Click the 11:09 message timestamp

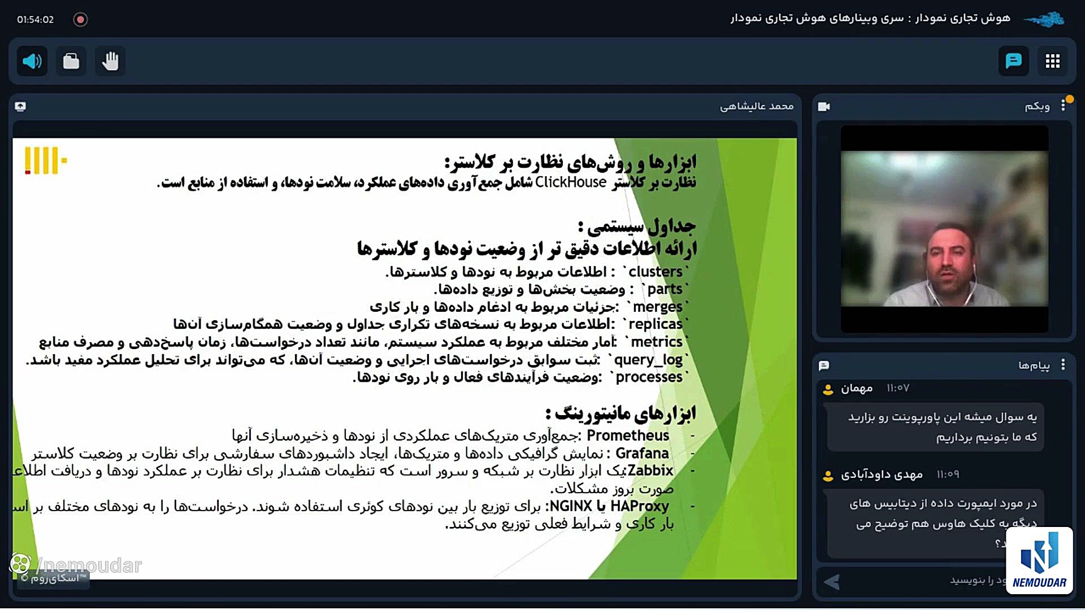pyautogui.click(x=948, y=474)
